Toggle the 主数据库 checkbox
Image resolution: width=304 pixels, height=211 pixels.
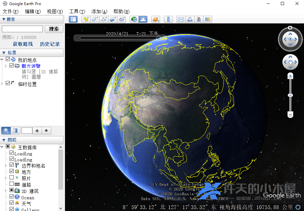pos(8,146)
